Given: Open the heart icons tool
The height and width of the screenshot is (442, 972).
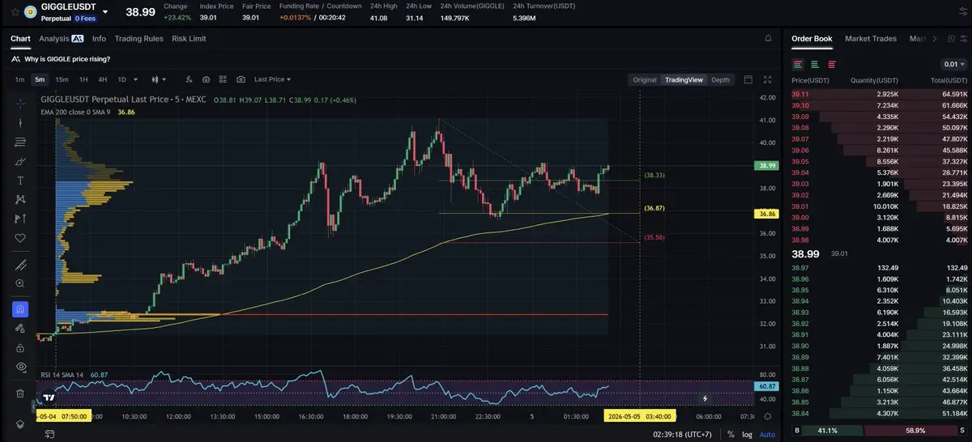Looking at the screenshot, I should (21, 238).
